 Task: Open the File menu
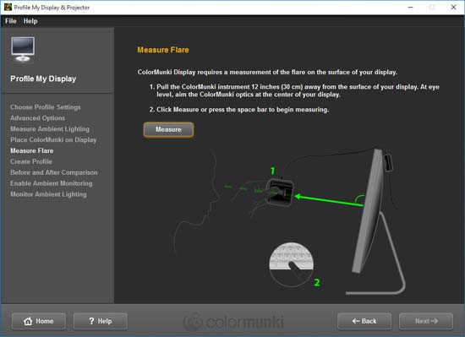(x=11, y=21)
